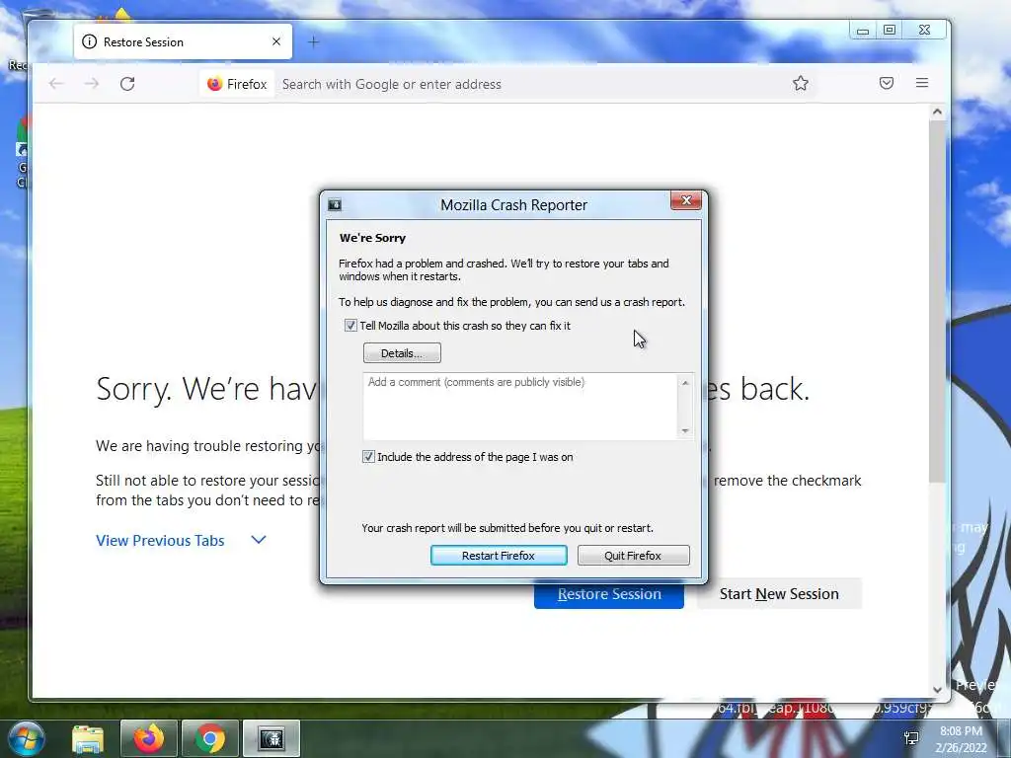Click the Add a comment text box
The height and width of the screenshot is (758, 1011).
pyautogui.click(x=520, y=406)
